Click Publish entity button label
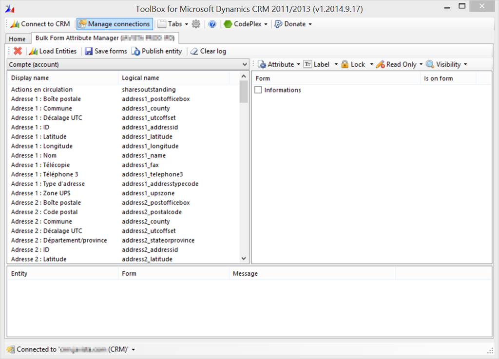The height and width of the screenshot is (359, 499). pyautogui.click(x=162, y=51)
